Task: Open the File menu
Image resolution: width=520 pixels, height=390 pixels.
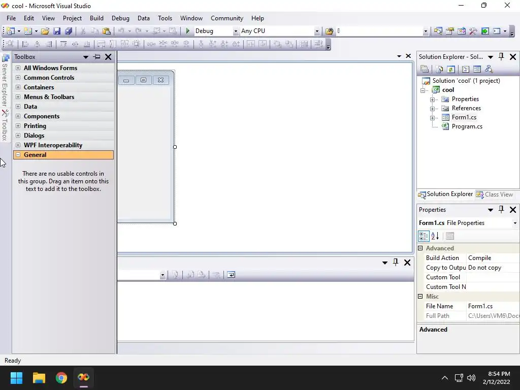Action: 11,18
